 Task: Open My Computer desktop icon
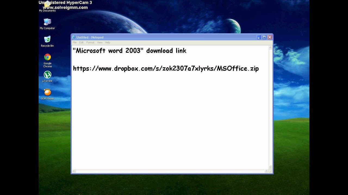click(x=47, y=24)
